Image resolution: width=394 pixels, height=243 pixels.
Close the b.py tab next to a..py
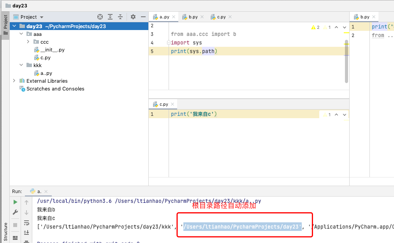202,17
